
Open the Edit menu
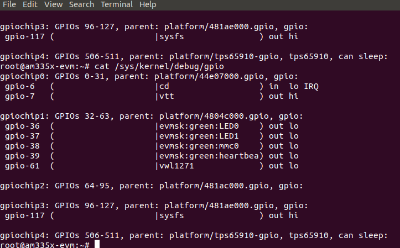point(30,4)
